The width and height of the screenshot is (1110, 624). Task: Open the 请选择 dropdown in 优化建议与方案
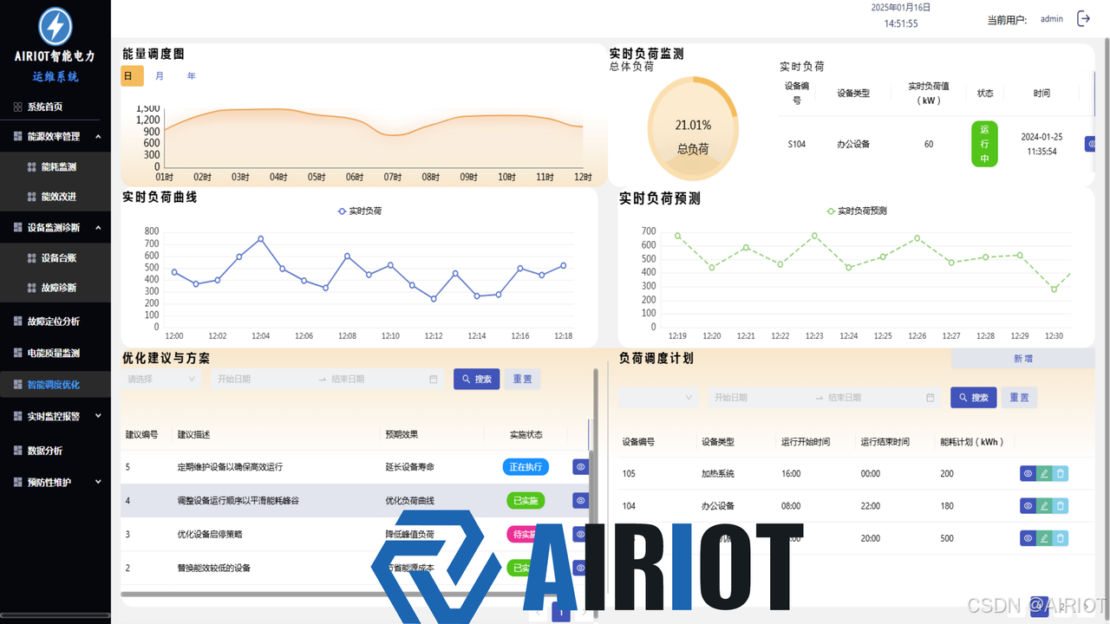pyautogui.click(x=162, y=379)
